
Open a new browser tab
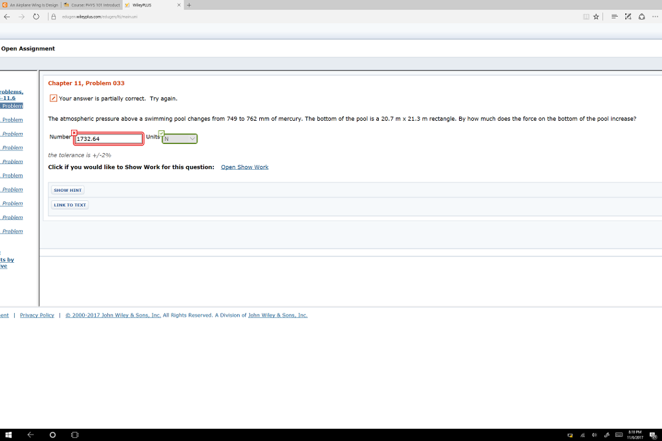(x=187, y=5)
